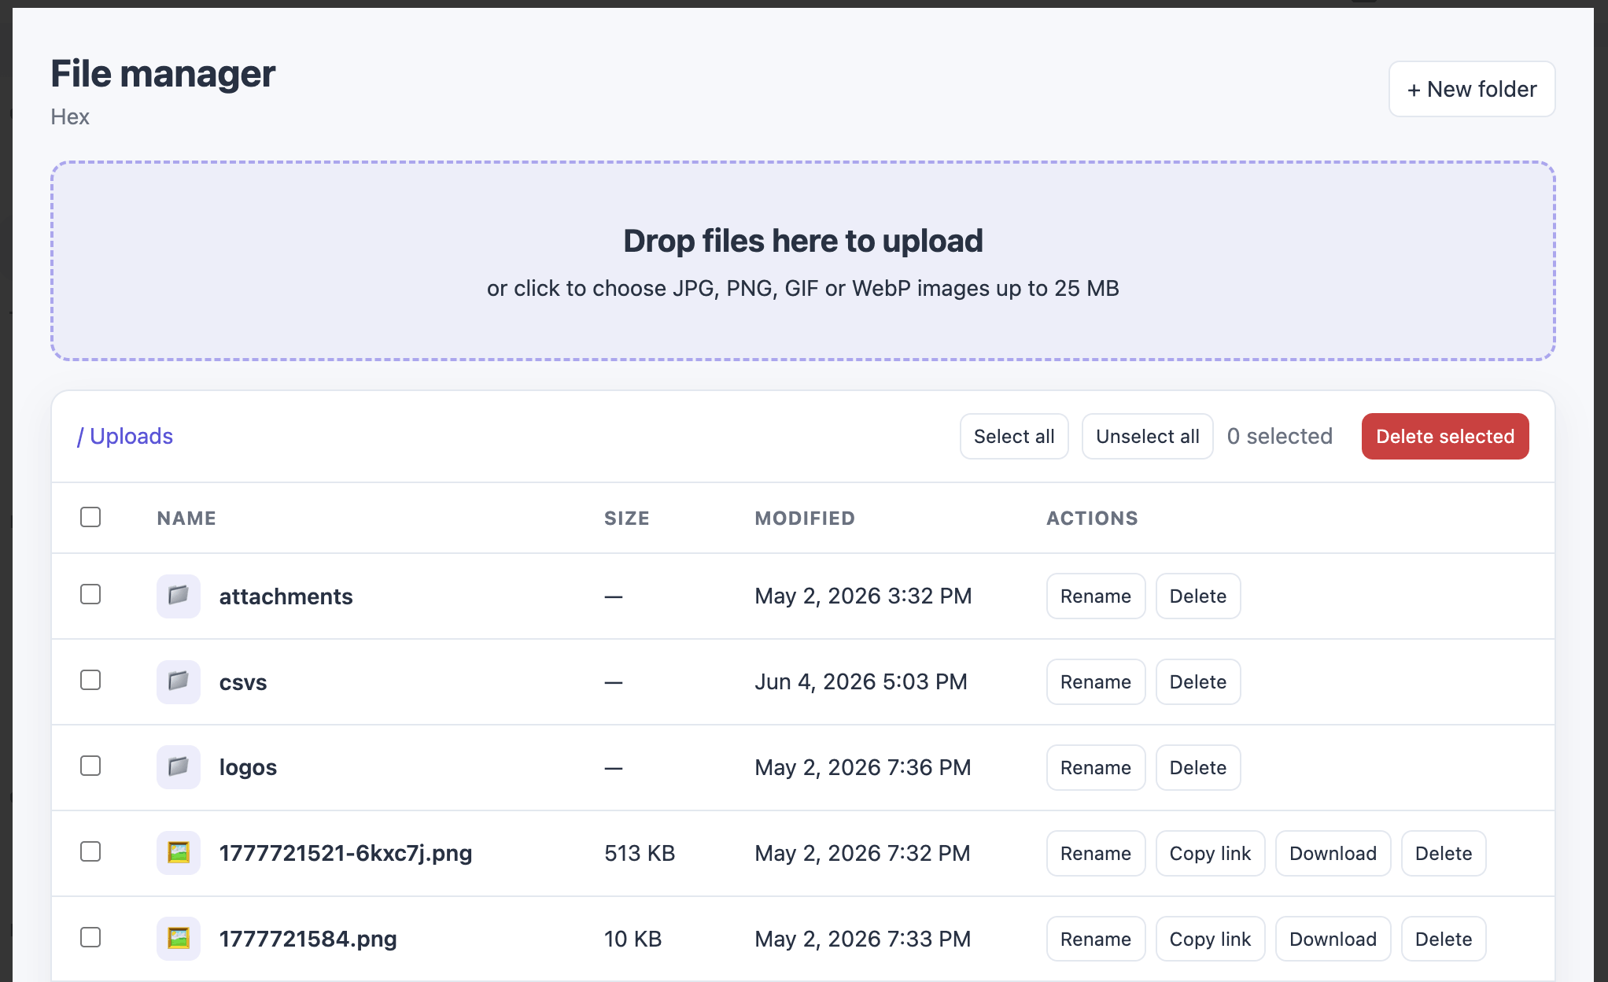Click the Select all button
Viewport: 1608px width, 982px height.
[x=1014, y=436]
